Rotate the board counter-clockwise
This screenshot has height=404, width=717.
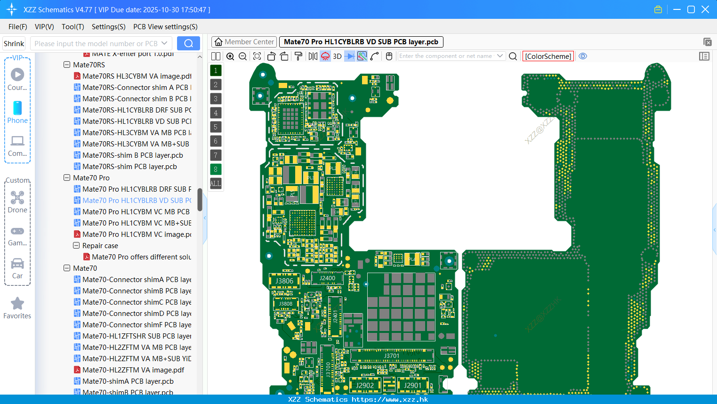[x=271, y=56]
